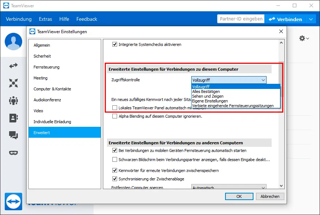This screenshot has height=215, width=320.
Task: Switch to Sicherheit settings category
Action: (x=65, y=56)
